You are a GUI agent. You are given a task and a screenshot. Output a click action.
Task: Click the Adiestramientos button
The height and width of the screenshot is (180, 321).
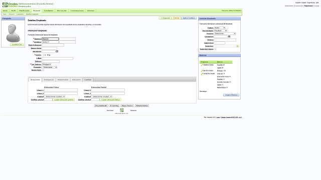click(x=142, y=105)
